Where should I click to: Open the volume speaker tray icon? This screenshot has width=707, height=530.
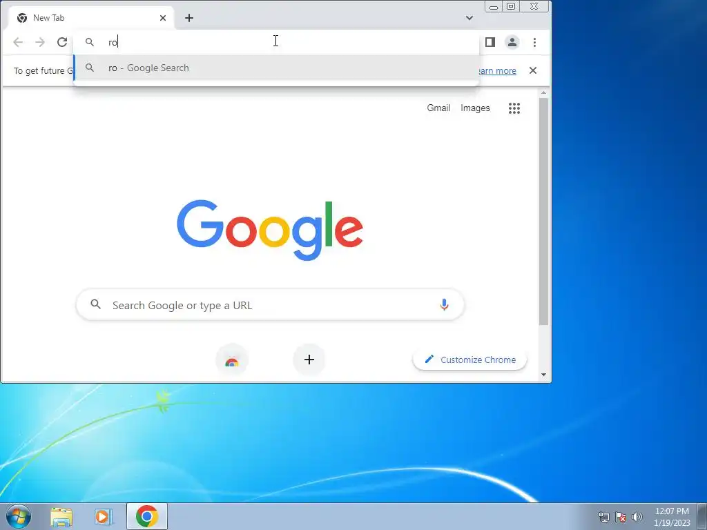tap(637, 517)
